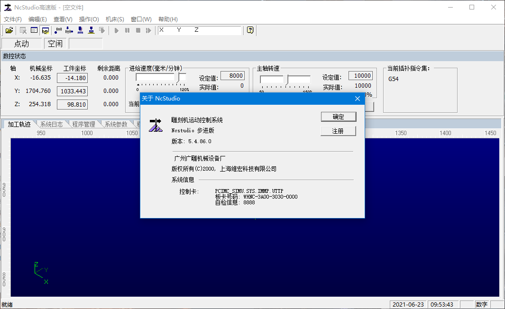
Task: Click the G54 instruction set text
Action: [393, 79]
